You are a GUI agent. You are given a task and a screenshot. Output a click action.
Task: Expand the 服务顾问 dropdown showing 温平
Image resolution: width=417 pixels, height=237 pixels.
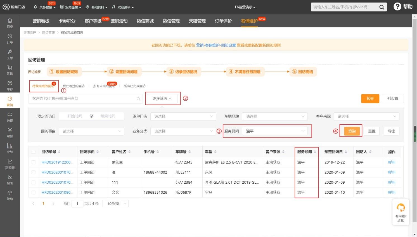coord(275,131)
